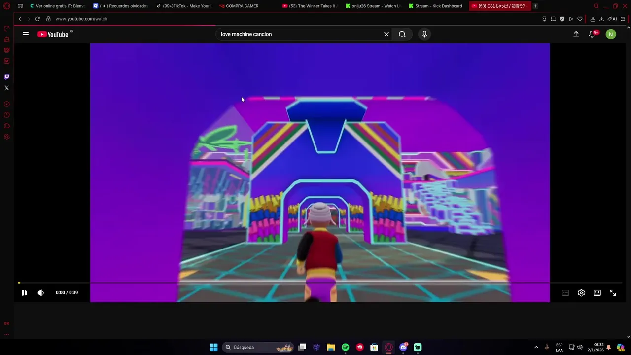
Task: Clear the search text with the X
Action: tap(386, 34)
